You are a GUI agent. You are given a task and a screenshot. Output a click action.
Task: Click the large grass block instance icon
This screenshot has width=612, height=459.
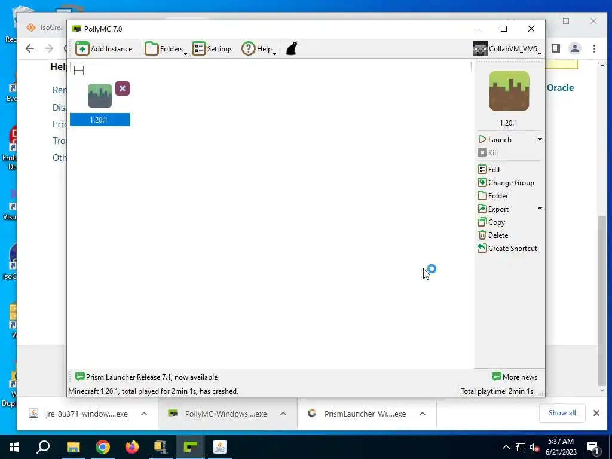pos(509,91)
